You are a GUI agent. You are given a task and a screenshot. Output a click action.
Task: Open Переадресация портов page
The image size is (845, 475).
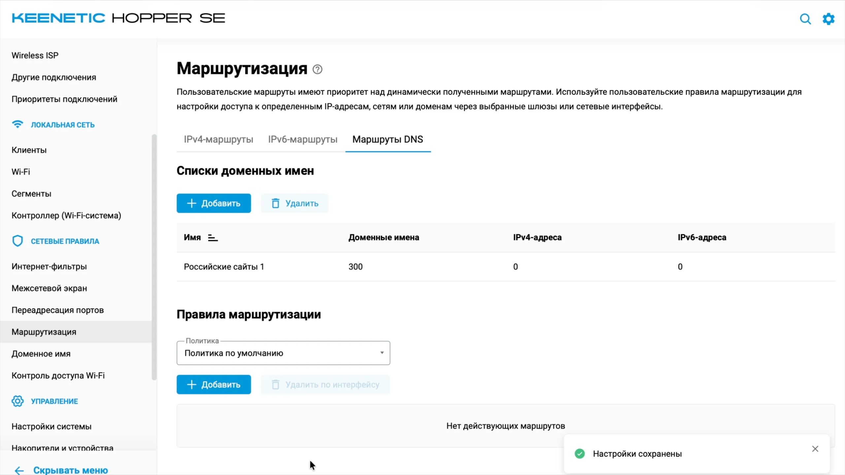pos(58,310)
